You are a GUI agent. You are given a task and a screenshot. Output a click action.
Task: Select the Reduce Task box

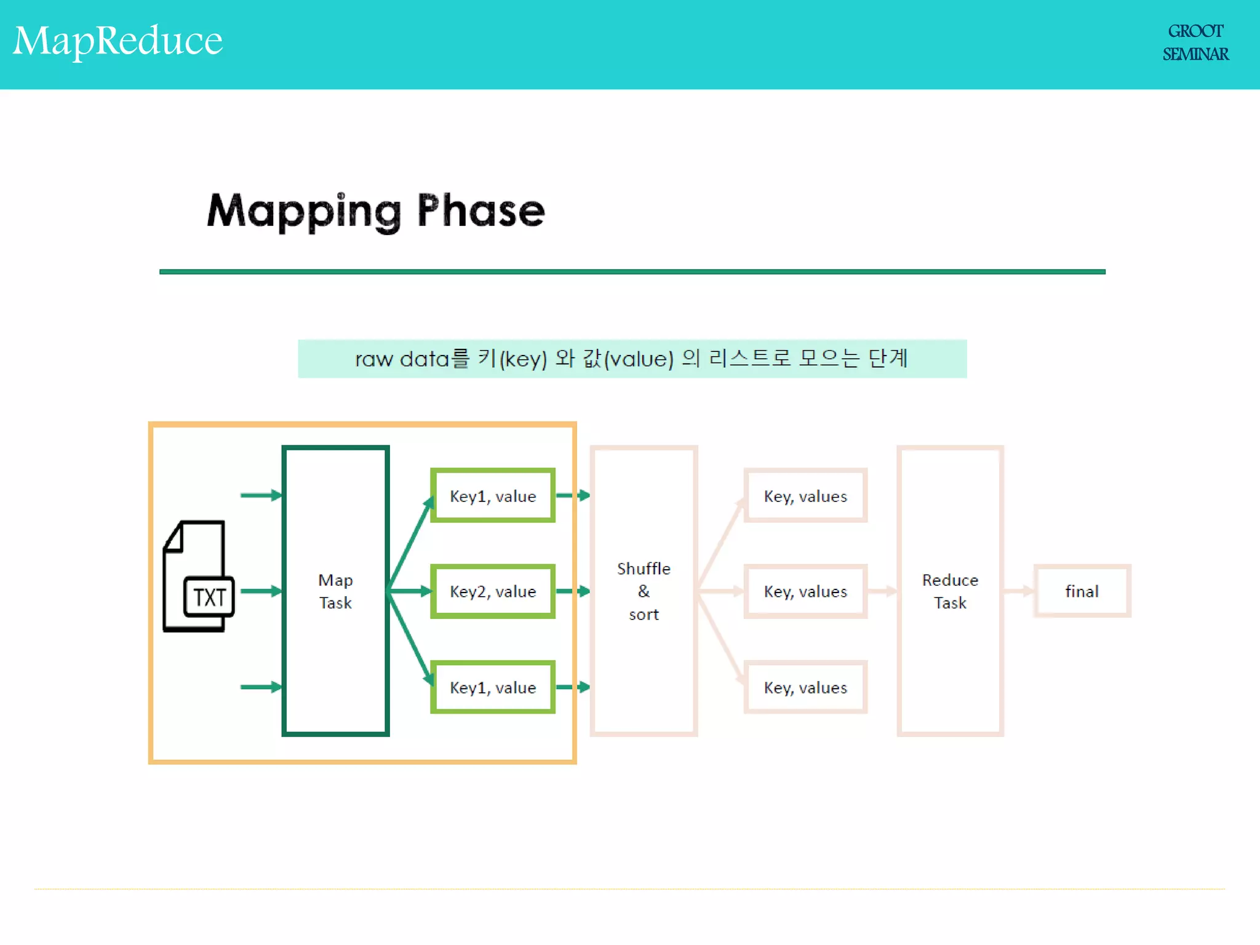click(x=950, y=591)
